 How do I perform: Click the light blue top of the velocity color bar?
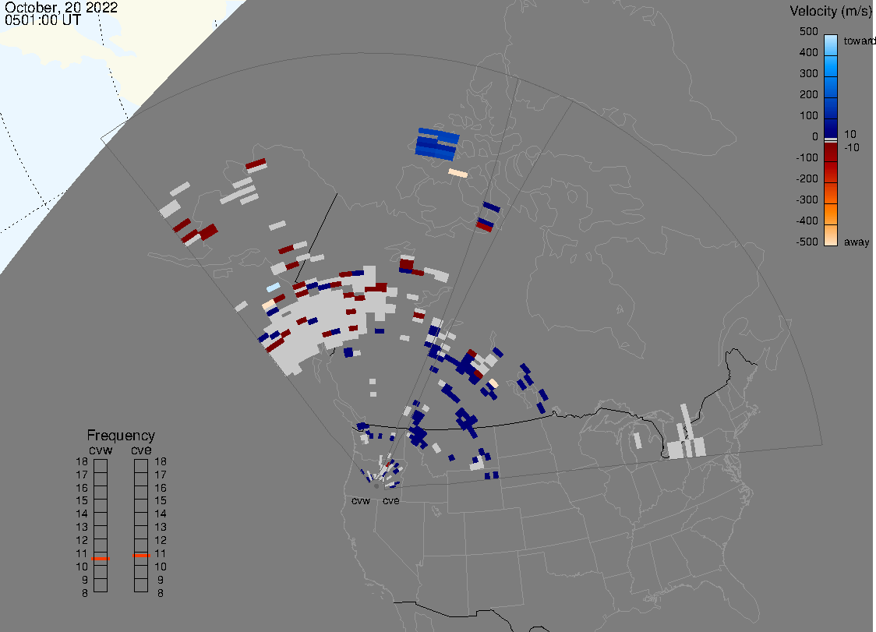[x=831, y=44]
